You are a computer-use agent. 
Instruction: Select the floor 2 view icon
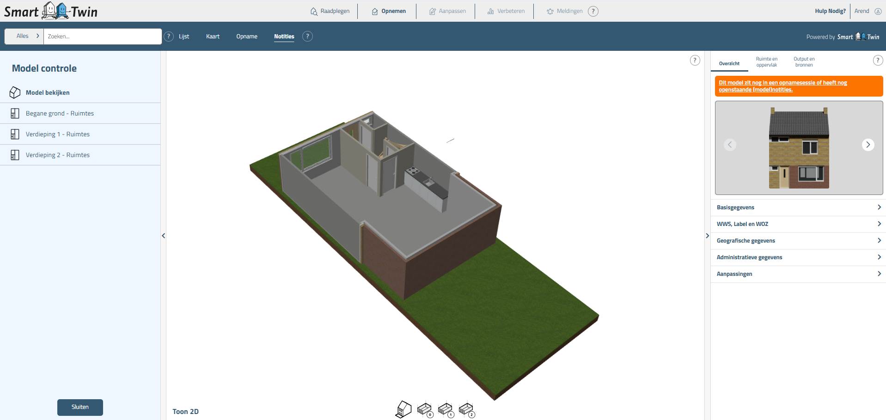466,409
